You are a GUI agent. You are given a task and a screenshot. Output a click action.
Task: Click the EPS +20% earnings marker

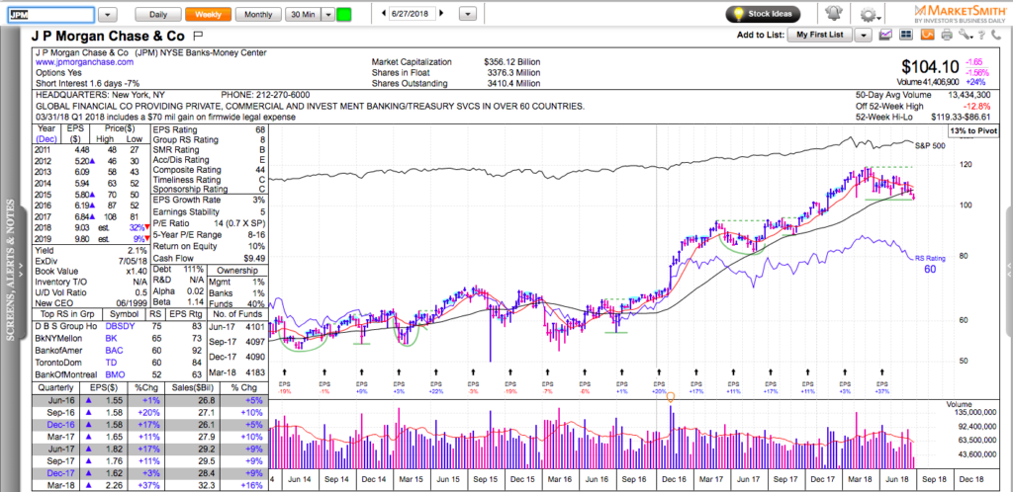[659, 387]
